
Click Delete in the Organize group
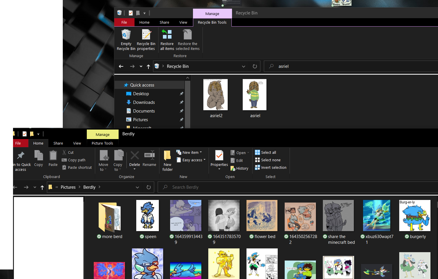[x=135, y=160]
